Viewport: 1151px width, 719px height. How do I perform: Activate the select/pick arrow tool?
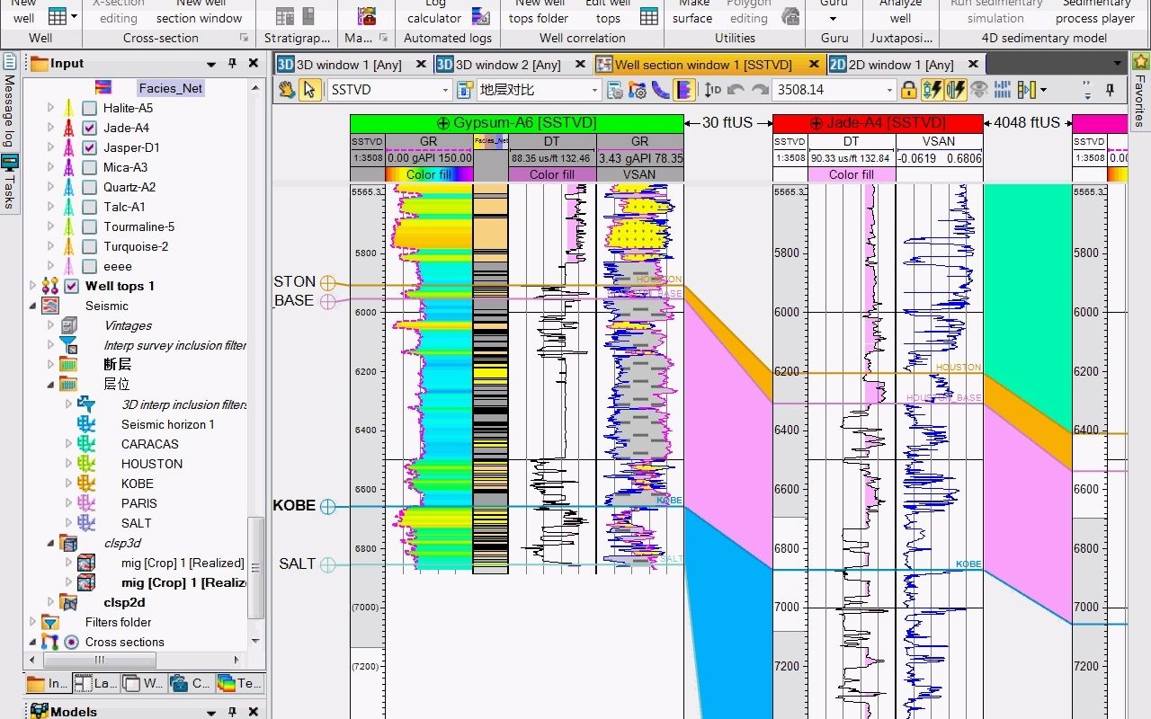[309, 90]
